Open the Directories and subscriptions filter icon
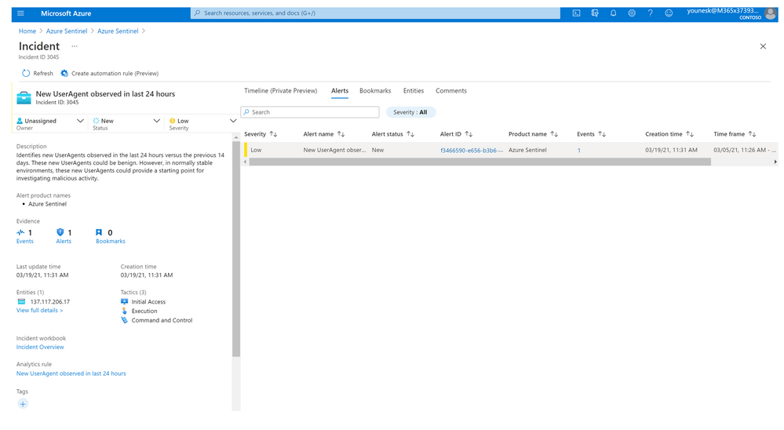Image resolution: width=784 pixels, height=430 pixels. [x=595, y=13]
